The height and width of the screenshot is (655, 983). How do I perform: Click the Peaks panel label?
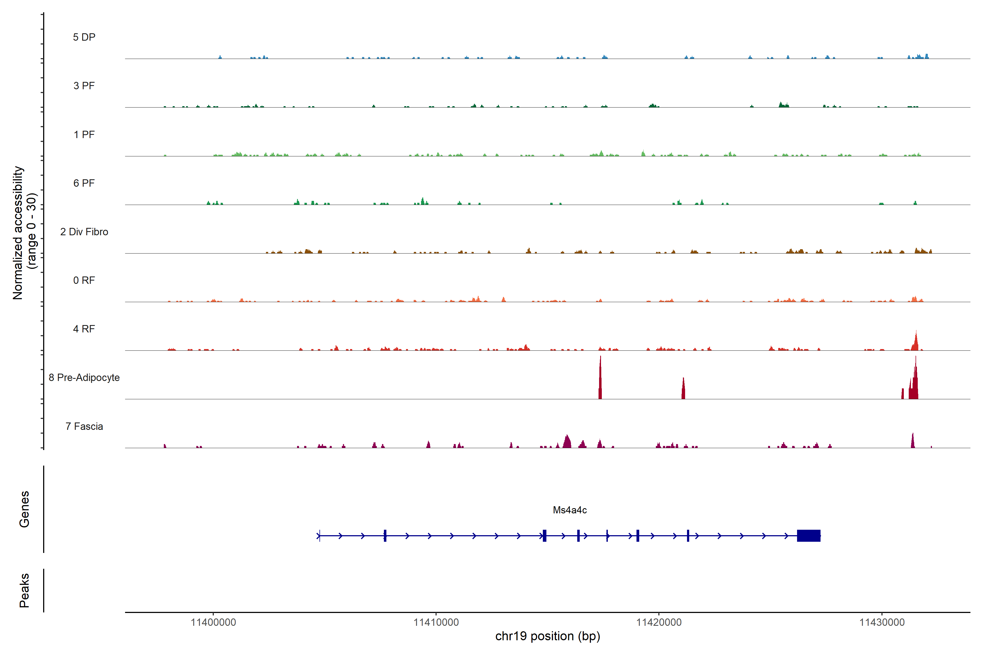tap(24, 590)
